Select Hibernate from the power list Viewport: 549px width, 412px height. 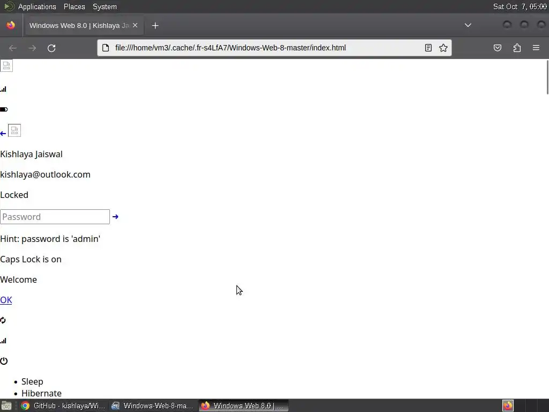[41, 393]
